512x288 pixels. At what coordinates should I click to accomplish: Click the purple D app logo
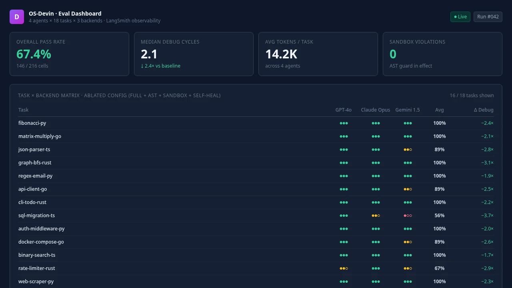pyautogui.click(x=17, y=17)
